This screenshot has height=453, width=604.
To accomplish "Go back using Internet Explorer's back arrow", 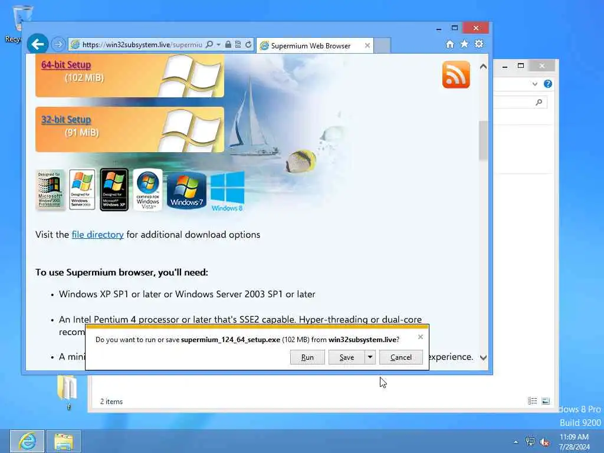I will click(x=37, y=44).
